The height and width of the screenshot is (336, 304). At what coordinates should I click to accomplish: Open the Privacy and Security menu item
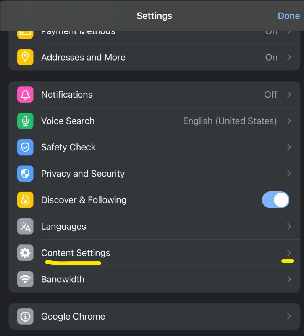click(154, 174)
